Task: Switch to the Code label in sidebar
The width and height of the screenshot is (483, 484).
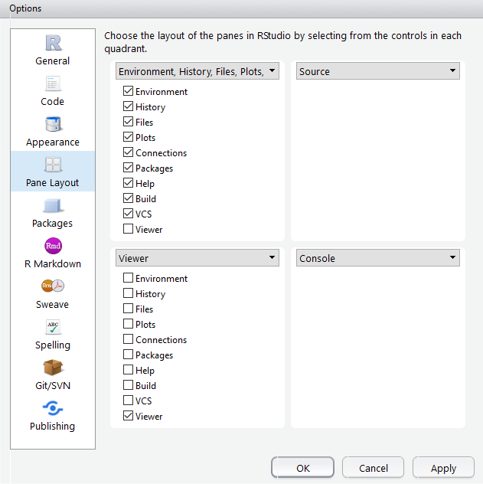Action: click(52, 101)
